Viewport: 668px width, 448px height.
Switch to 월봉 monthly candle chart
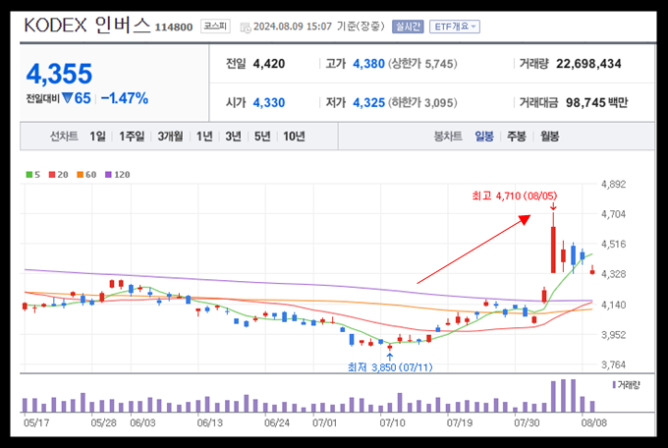coord(549,137)
